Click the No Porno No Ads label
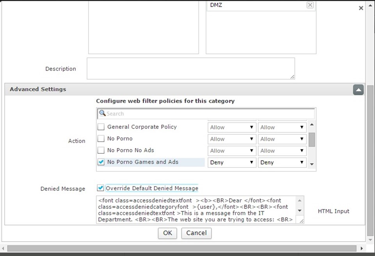The height and width of the screenshot is (256, 375). tap(131, 150)
